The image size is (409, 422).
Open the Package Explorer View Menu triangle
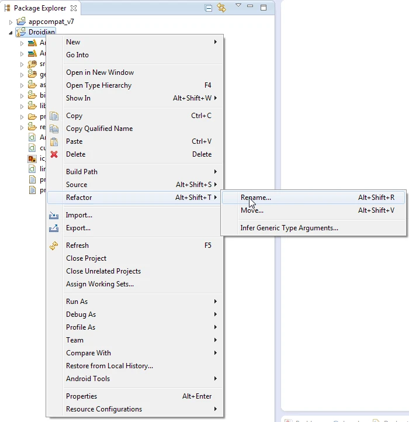238,5
